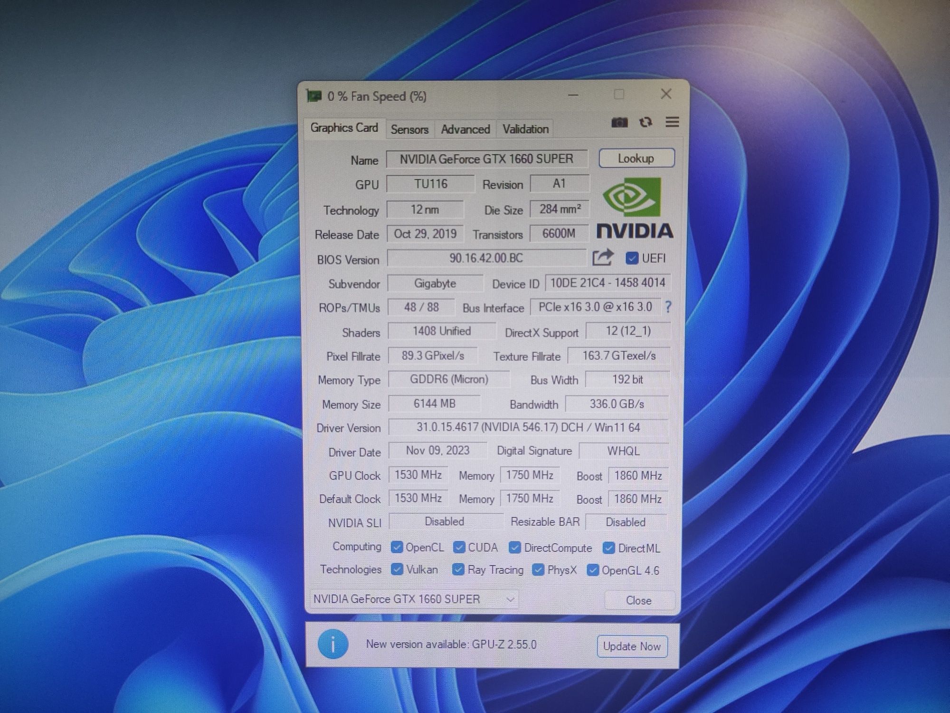Screen dimensions: 950x713
Task: Click the Driver Date Nov 09, 2023
Action: tap(437, 450)
